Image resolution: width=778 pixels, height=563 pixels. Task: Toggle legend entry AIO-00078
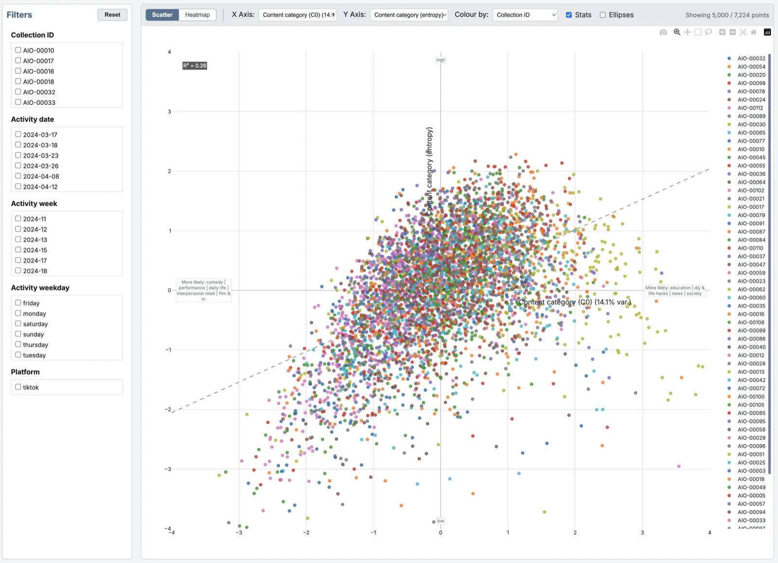click(746, 91)
